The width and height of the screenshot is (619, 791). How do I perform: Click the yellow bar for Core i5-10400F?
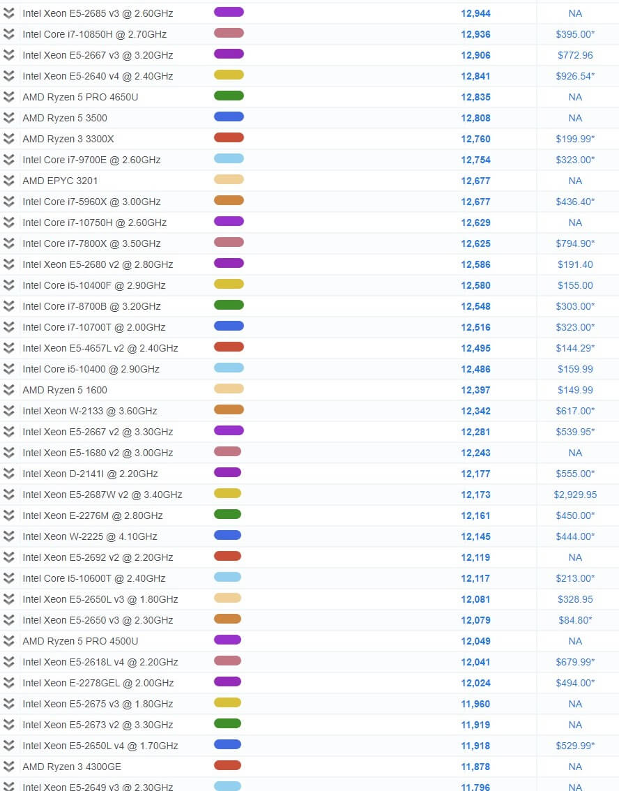229,285
